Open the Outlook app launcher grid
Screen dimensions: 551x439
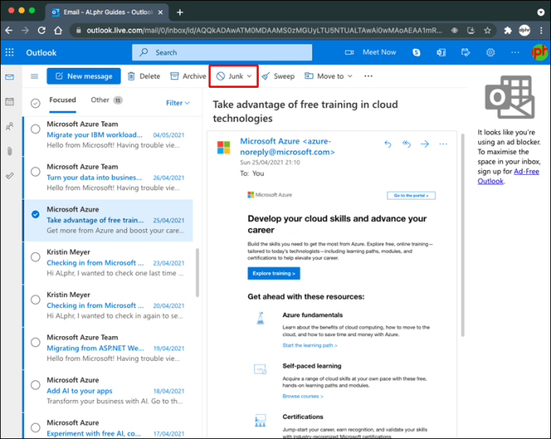[10, 53]
